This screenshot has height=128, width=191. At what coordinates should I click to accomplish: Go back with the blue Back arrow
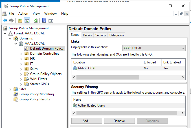pyautogui.click(x=5, y=21)
